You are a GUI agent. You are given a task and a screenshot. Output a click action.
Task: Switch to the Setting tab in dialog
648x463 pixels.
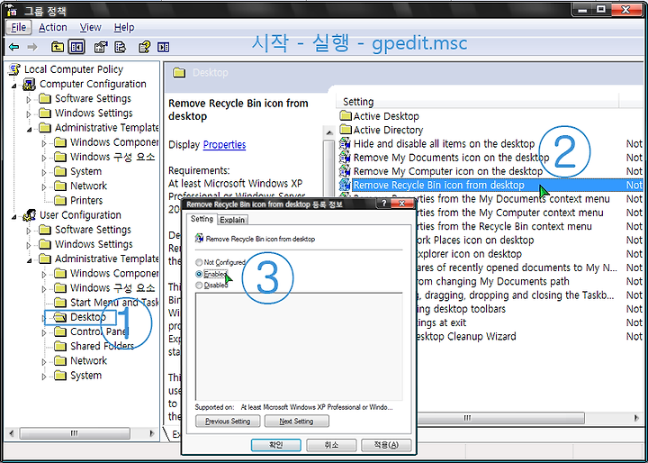tap(202, 219)
